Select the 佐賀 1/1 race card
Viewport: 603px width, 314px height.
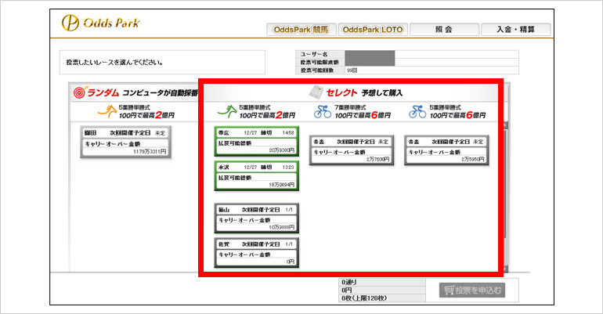pyautogui.click(x=257, y=252)
